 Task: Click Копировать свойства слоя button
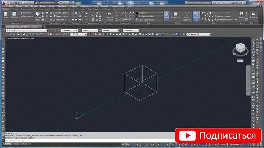(226, 20)
